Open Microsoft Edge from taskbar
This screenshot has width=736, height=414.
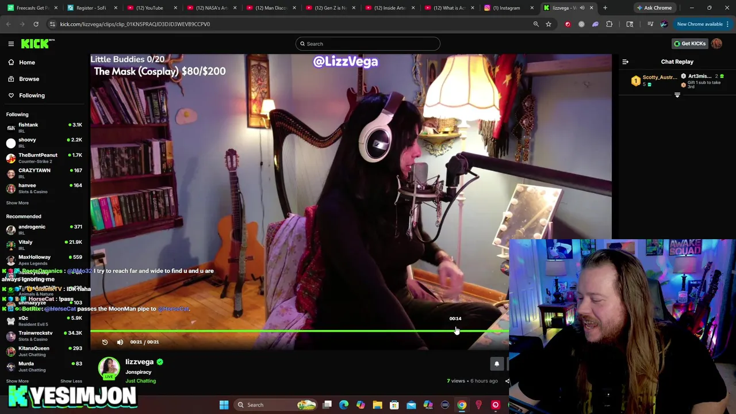[344, 405]
